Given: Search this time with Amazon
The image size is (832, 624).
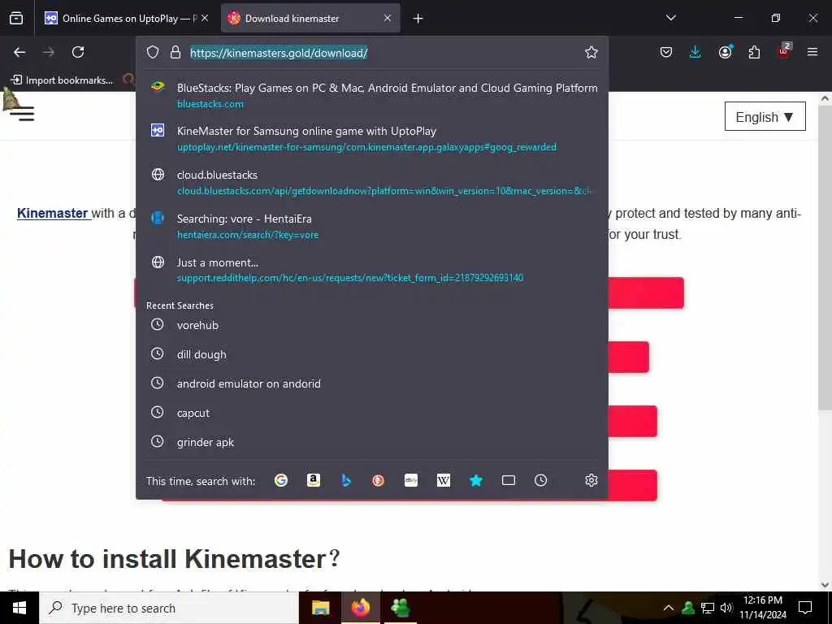Looking at the screenshot, I should [x=314, y=480].
